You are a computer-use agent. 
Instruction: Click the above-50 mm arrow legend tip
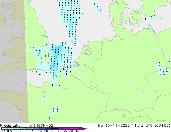(x=85, y=128)
